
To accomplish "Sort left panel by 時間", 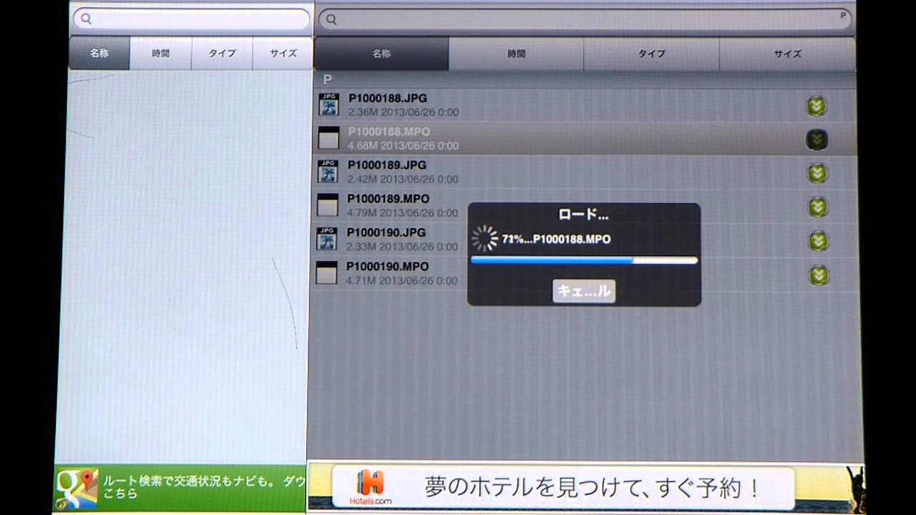I will pos(160,53).
